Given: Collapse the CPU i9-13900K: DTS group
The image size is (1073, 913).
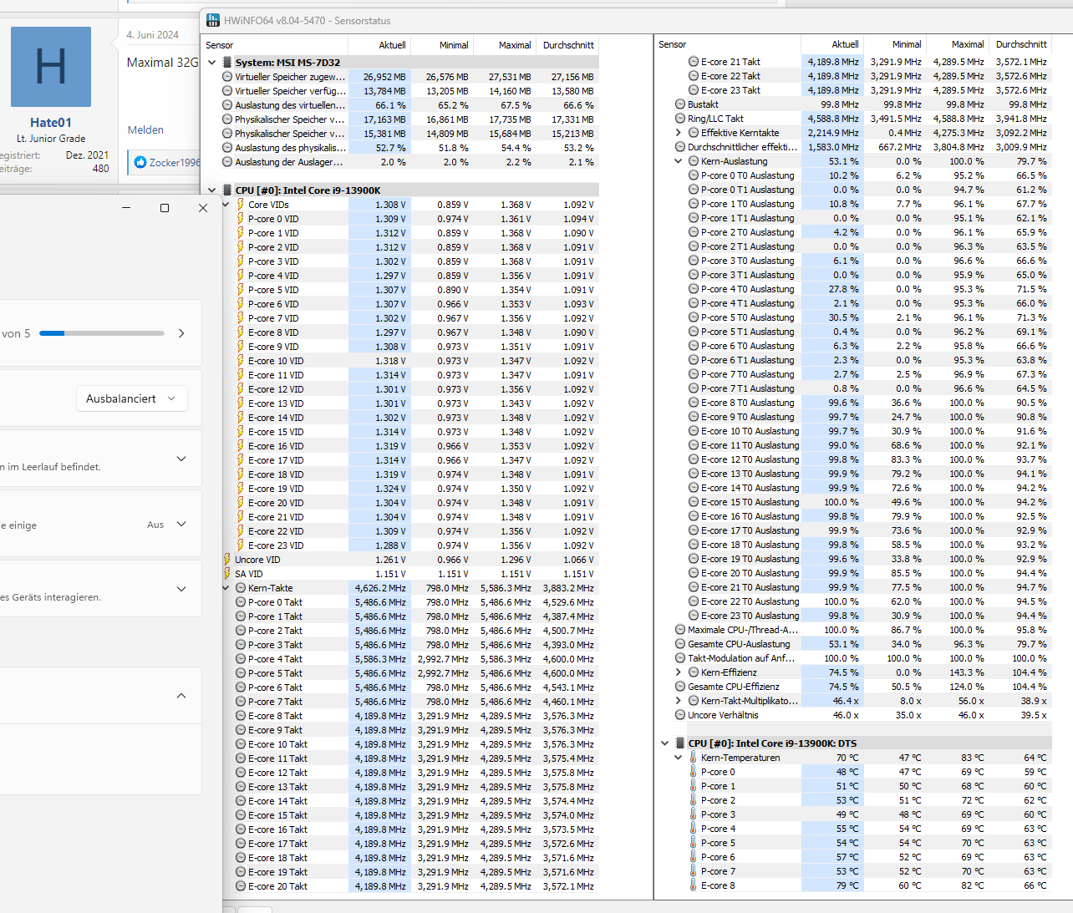Looking at the screenshot, I should point(664,743).
